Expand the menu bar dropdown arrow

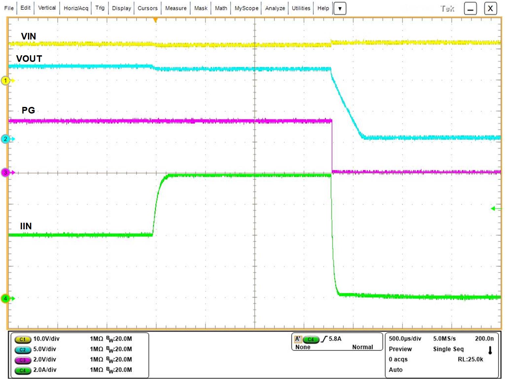pyautogui.click(x=340, y=9)
